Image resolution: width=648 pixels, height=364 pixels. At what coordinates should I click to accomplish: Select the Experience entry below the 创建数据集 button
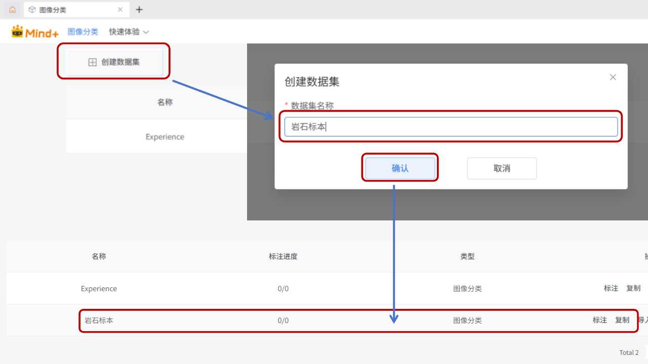pos(165,137)
